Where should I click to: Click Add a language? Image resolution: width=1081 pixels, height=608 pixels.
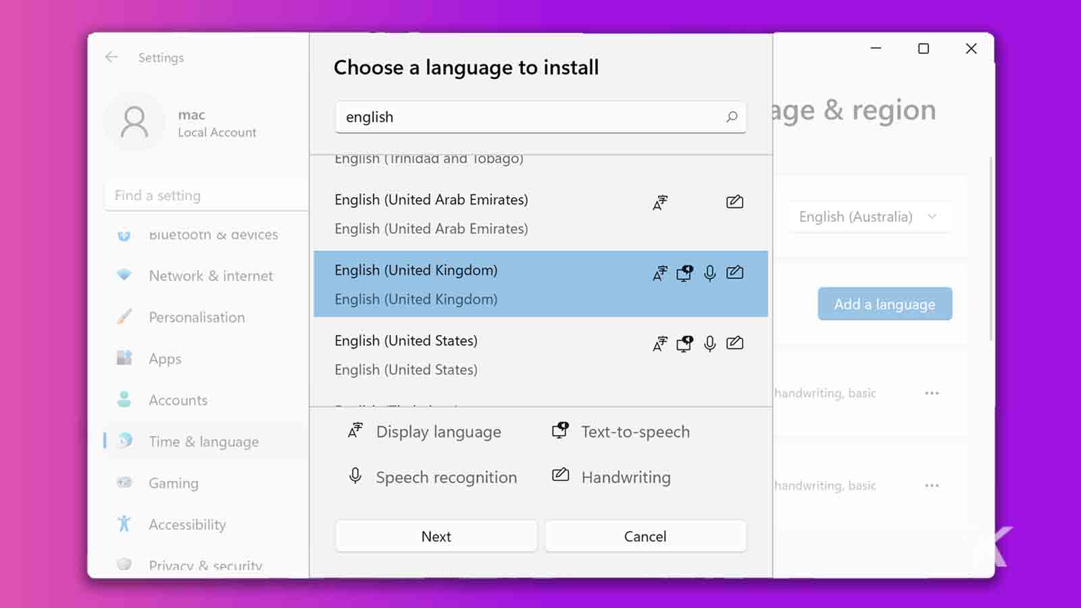[884, 304]
